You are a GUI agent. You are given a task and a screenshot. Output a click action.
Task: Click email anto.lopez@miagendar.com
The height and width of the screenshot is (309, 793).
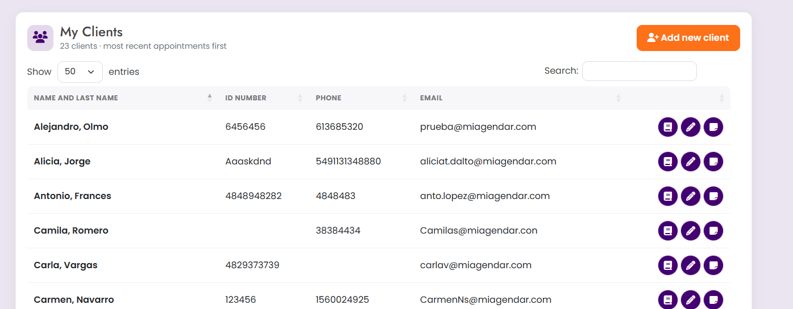point(485,196)
